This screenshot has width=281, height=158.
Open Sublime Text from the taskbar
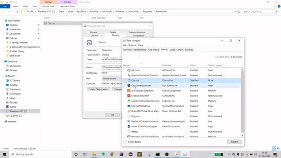coord(140,154)
